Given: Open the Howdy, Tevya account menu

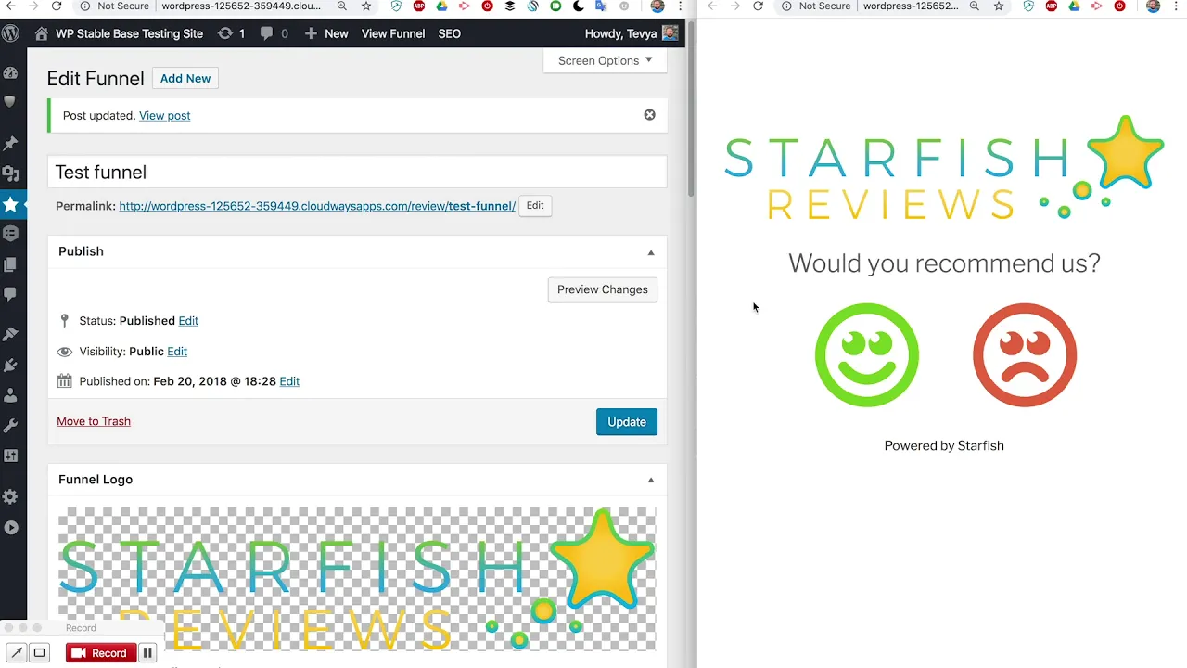Looking at the screenshot, I should coord(632,33).
